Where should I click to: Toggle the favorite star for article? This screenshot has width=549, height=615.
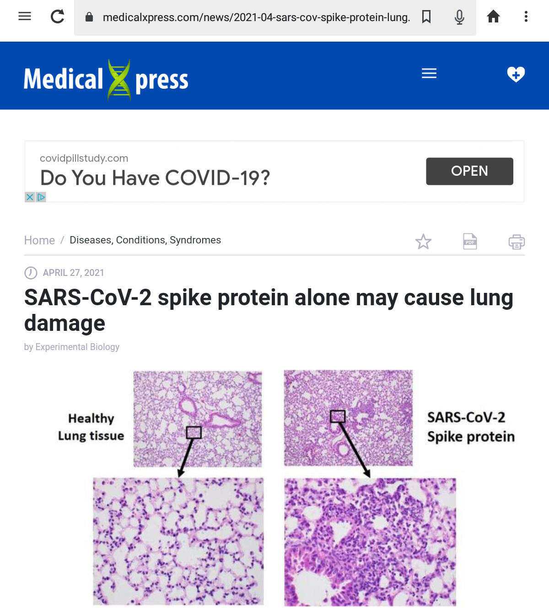click(x=423, y=242)
